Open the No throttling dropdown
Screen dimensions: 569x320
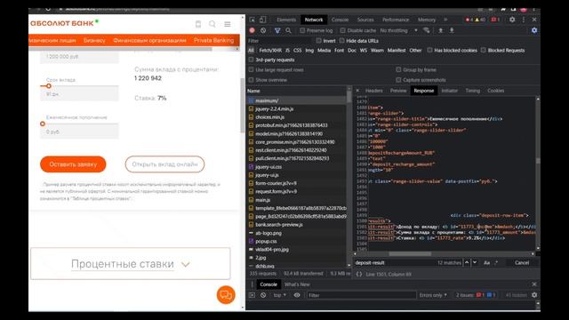(x=398, y=30)
